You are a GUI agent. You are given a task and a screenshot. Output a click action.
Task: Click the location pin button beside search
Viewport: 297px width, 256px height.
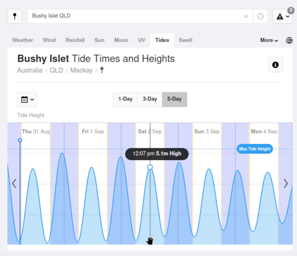tap(15, 16)
